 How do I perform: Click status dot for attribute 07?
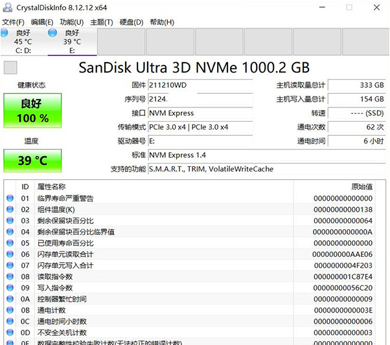10,265
